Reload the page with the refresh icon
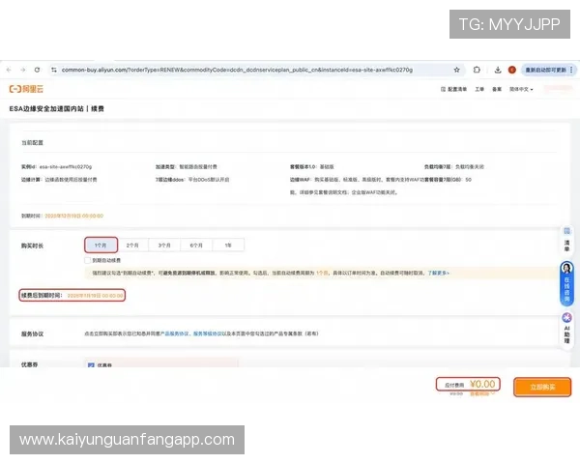This screenshot has height=464, width=580. 37,70
